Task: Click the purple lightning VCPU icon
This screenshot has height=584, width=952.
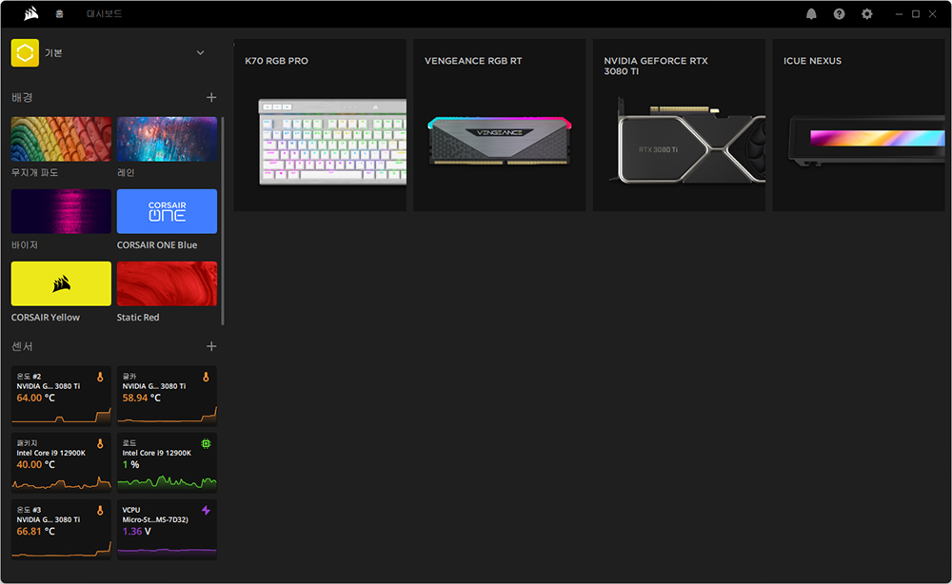Action: [206, 511]
